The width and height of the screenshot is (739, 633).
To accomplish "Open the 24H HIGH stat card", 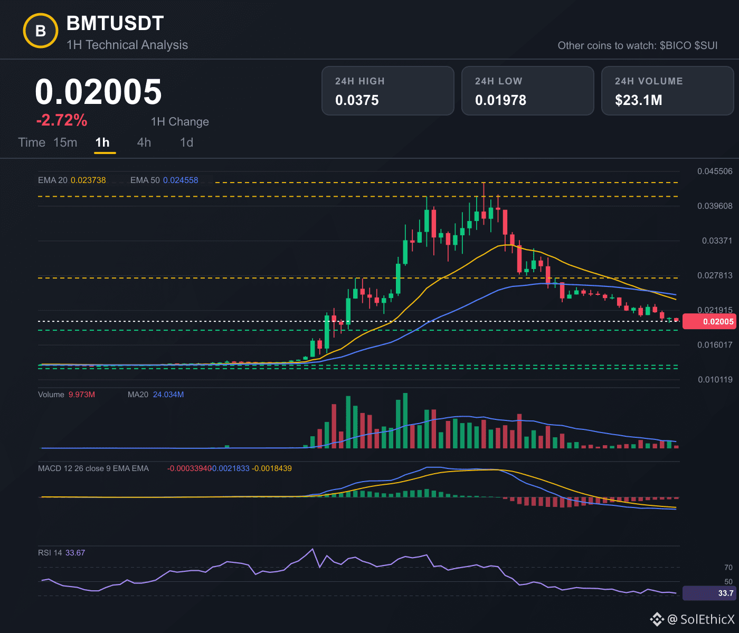I will click(388, 91).
